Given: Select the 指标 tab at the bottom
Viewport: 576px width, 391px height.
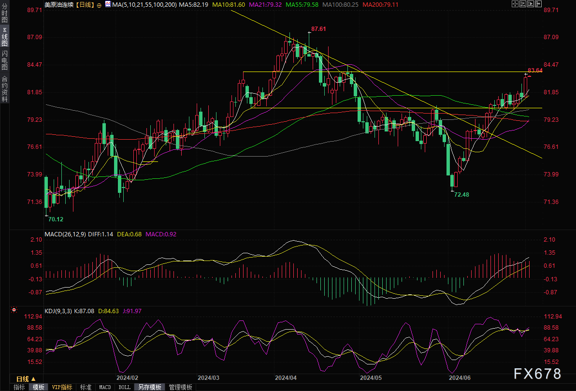Looking at the screenshot, I should point(19,387).
